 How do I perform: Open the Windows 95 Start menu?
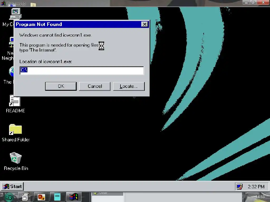(x=12, y=186)
